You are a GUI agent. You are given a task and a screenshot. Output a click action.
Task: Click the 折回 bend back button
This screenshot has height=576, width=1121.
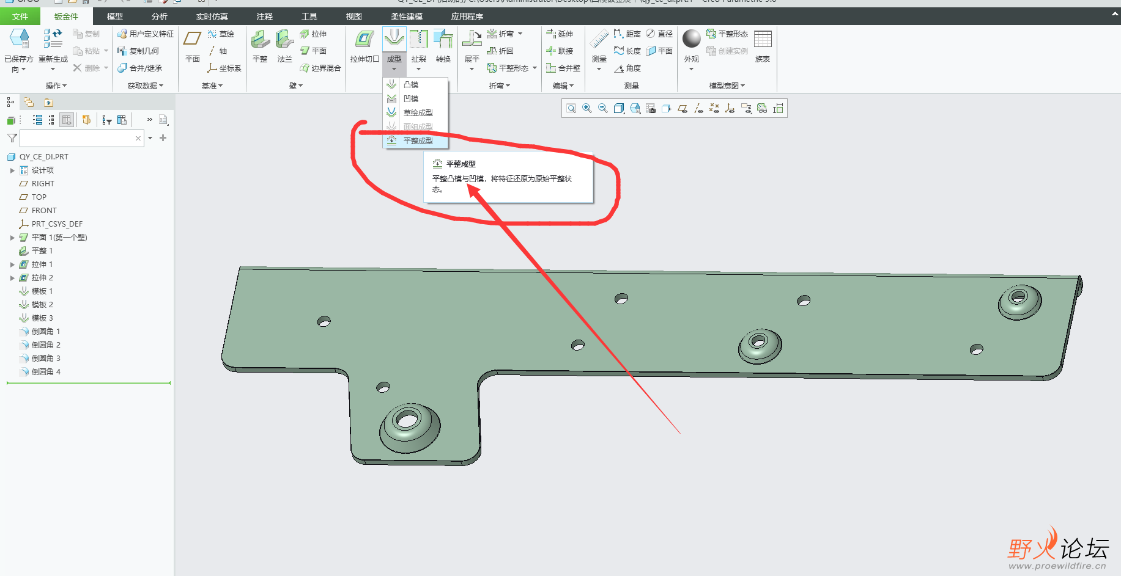pos(500,51)
